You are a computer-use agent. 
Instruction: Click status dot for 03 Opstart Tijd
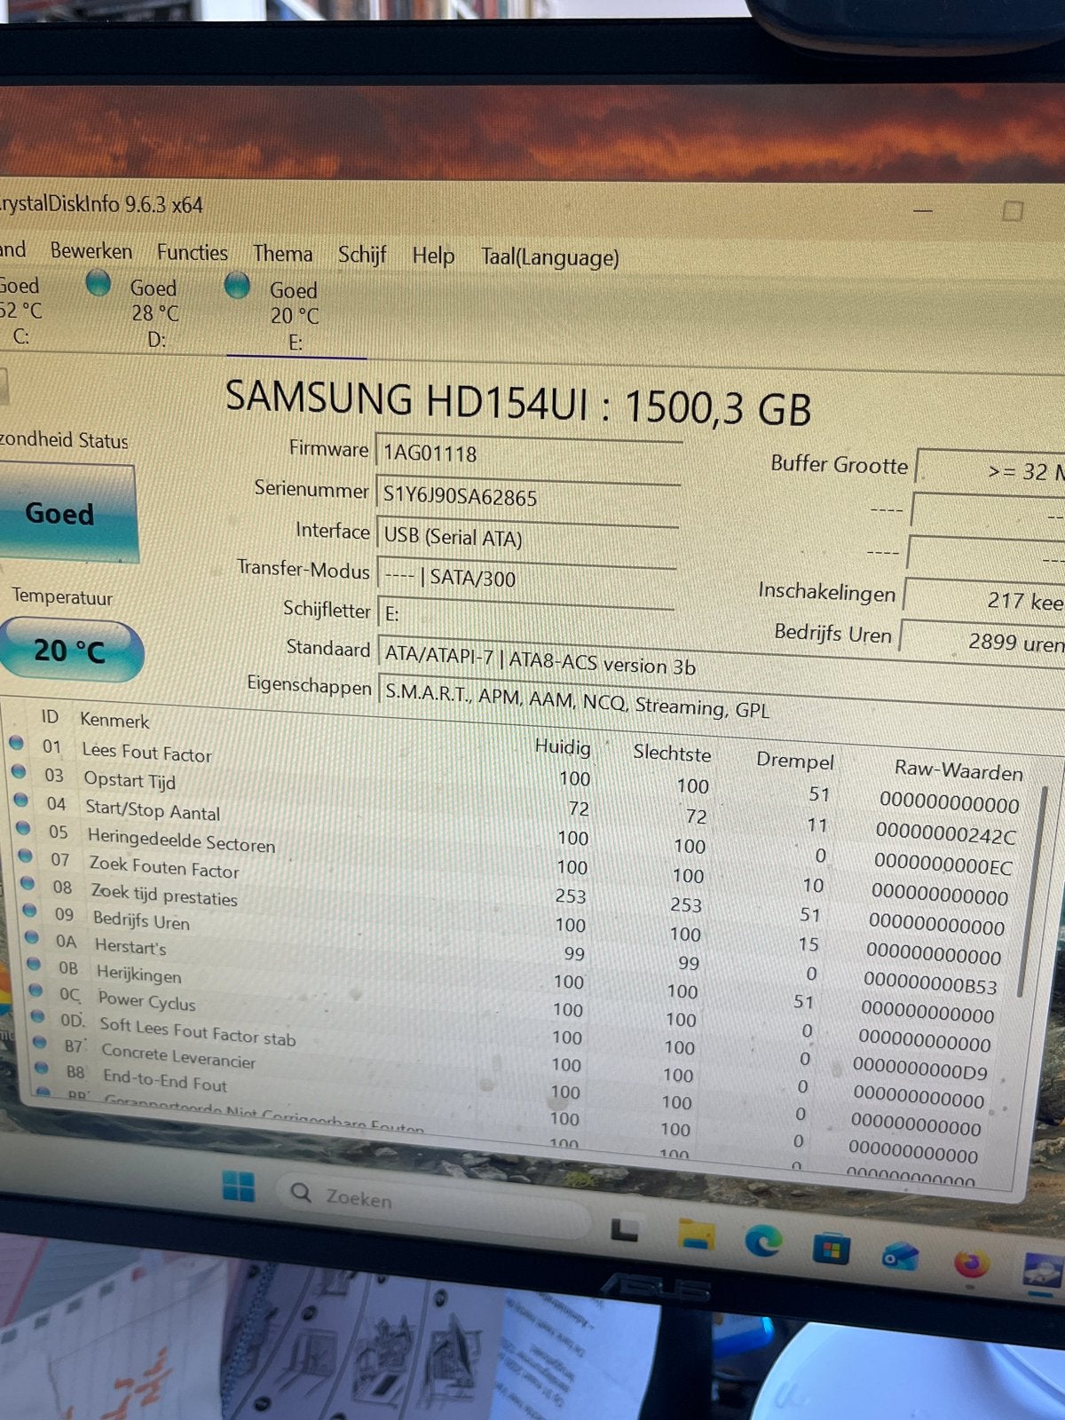coord(19,771)
